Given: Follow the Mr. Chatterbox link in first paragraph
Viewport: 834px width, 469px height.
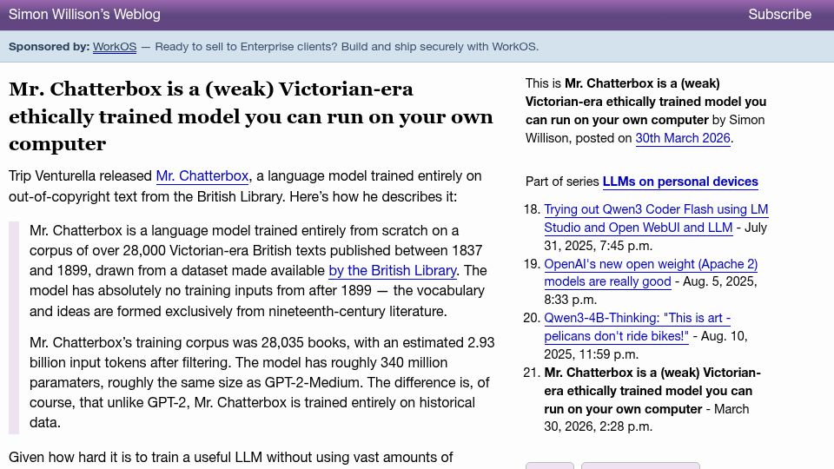Looking at the screenshot, I should pos(202,176).
